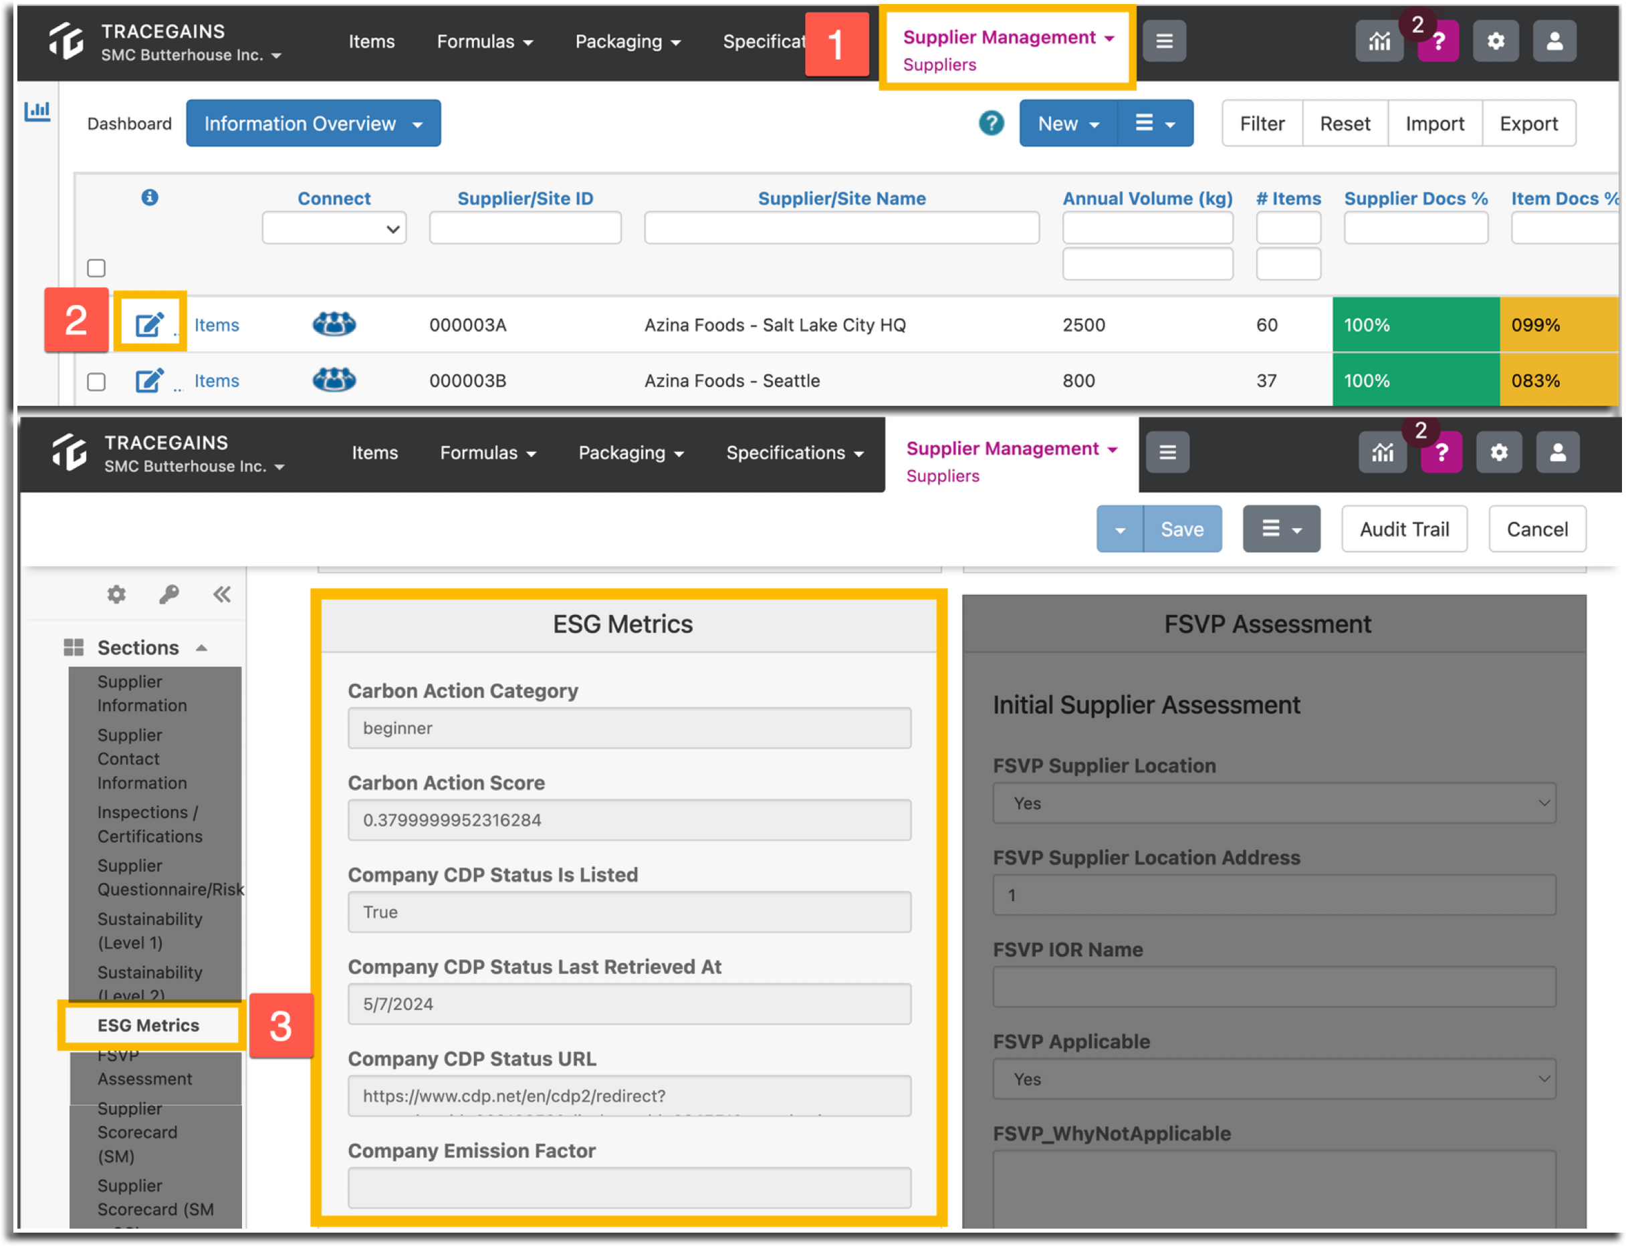Select the ESG Metrics section in the sidebar
Image resolution: width=1626 pixels, height=1246 pixels.
pyautogui.click(x=148, y=1025)
